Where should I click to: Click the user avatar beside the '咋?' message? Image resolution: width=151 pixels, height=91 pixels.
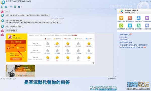click(2, 12)
